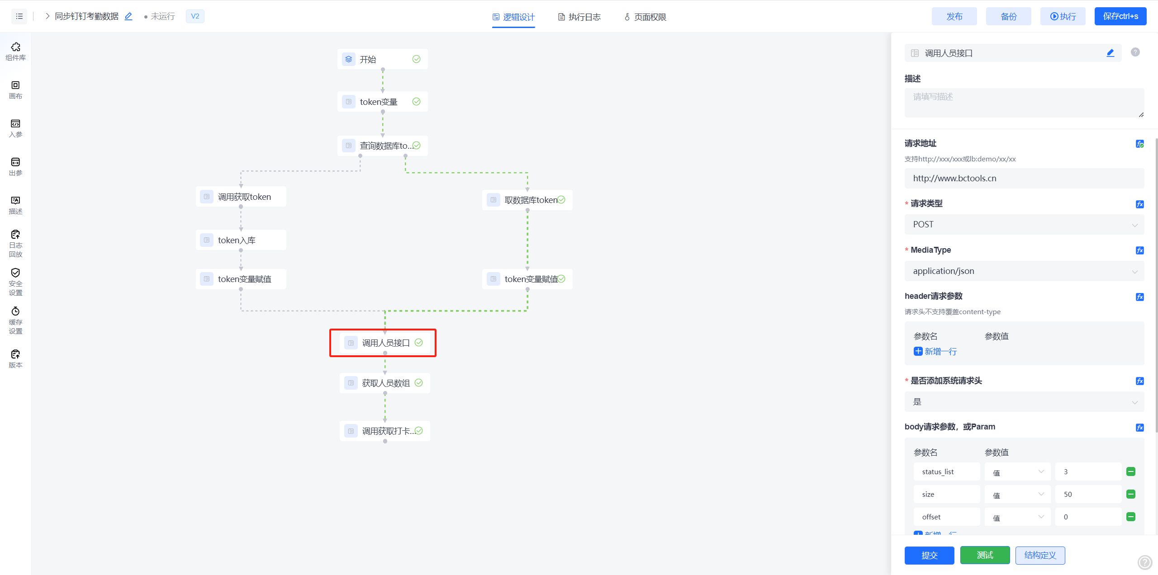Open 日志回放 log replay icon
Viewport: 1158px width, 575px height.
15,243
